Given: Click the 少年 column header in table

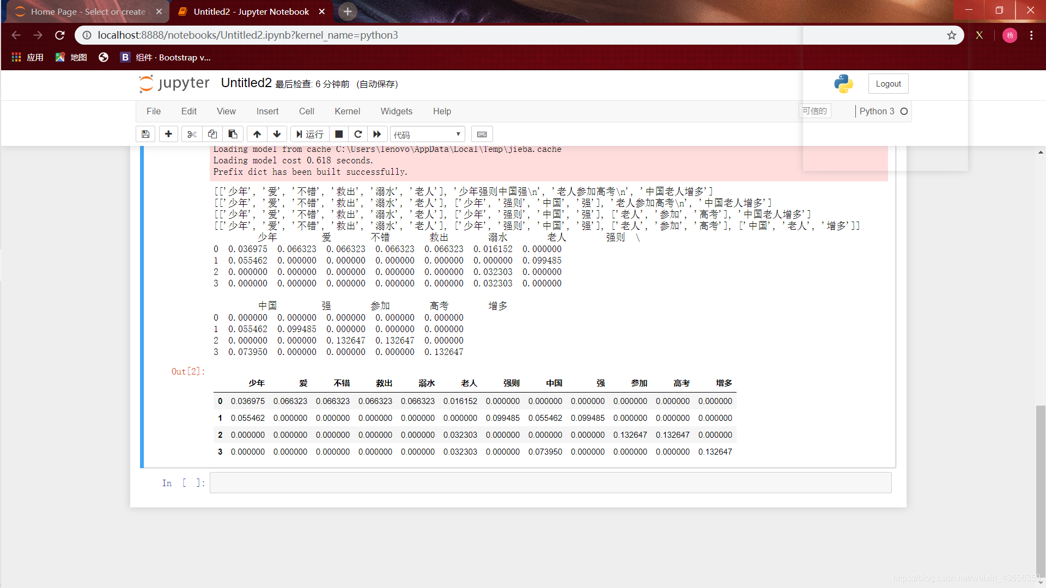Looking at the screenshot, I should click(x=257, y=383).
